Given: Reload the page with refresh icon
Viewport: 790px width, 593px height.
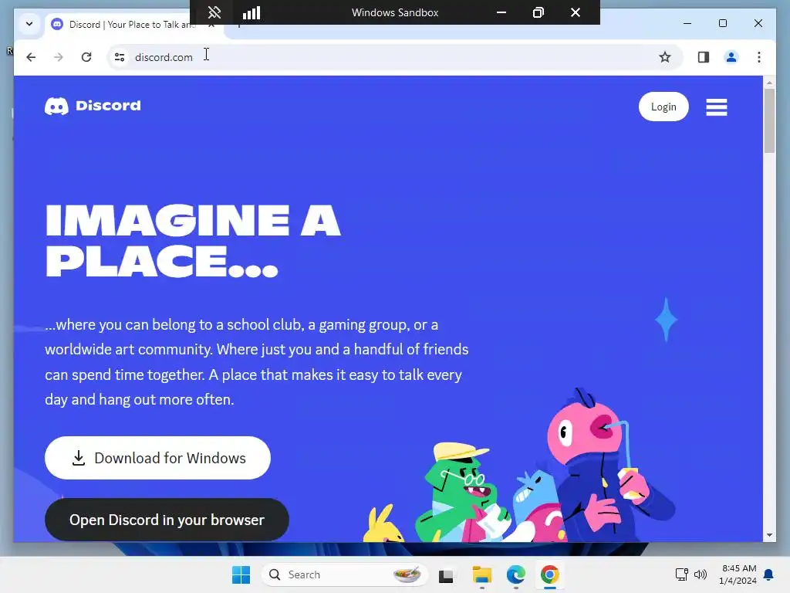Looking at the screenshot, I should 86,57.
